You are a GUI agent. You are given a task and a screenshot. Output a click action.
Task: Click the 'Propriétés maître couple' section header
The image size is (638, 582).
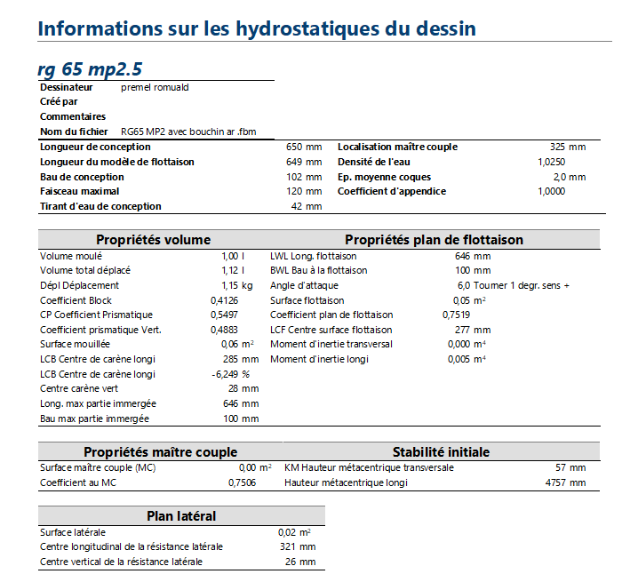(160, 452)
